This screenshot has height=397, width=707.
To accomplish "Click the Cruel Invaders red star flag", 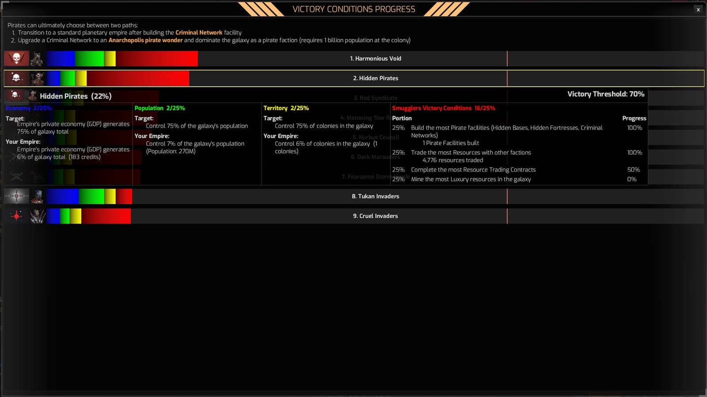I will pyautogui.click(x=16, y=216).
